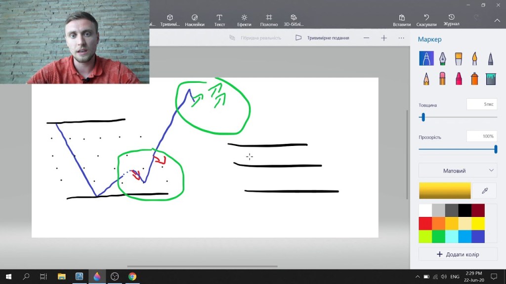Viewport: 506px width, 284px height.
Task: Collapse the ribbon with the chevron
Action: [497, 20]
